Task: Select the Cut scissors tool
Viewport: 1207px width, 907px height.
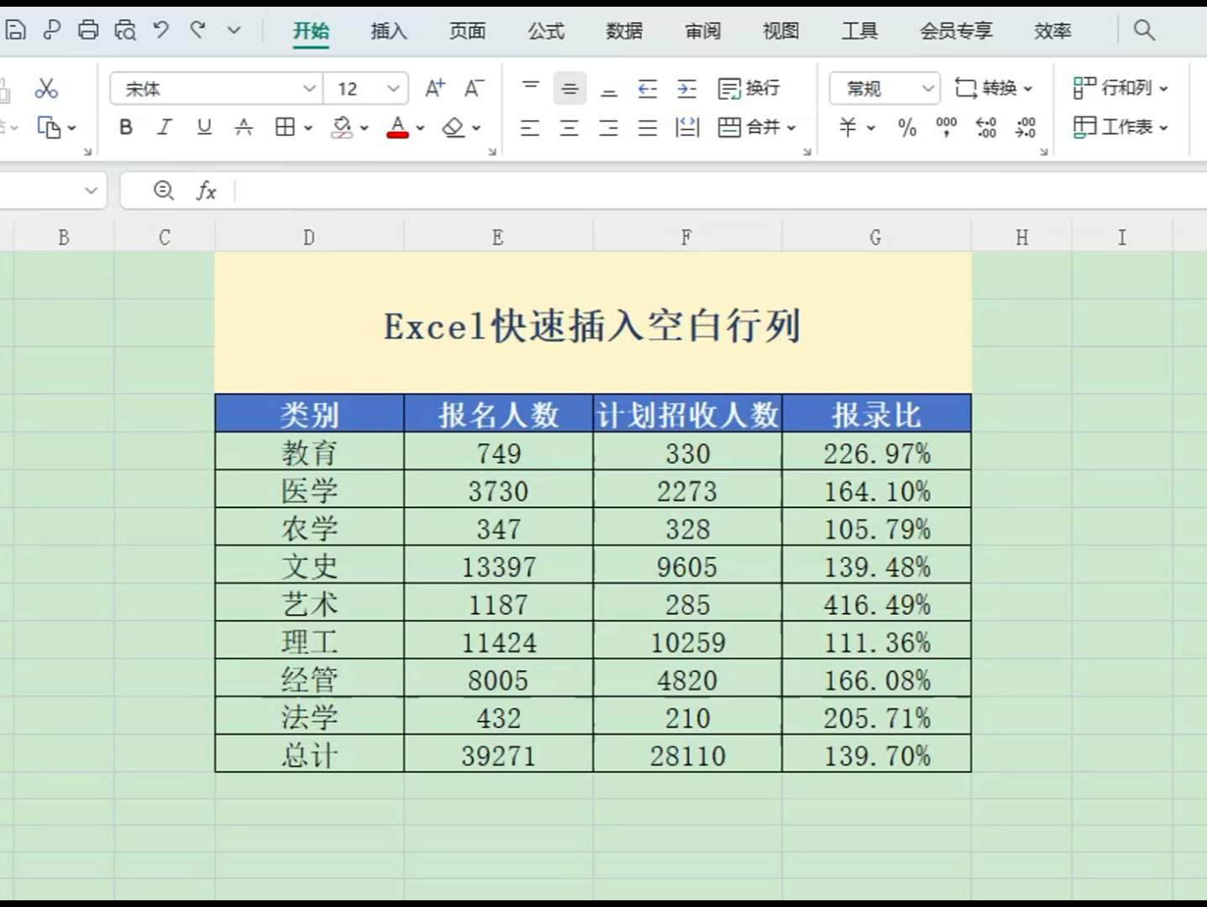Action: 46,87
